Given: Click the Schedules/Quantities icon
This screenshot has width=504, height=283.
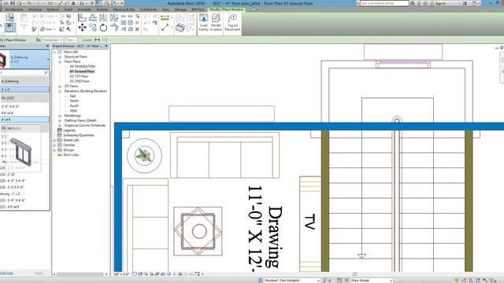Looking at the screenshot, I should tap(60, 135).
